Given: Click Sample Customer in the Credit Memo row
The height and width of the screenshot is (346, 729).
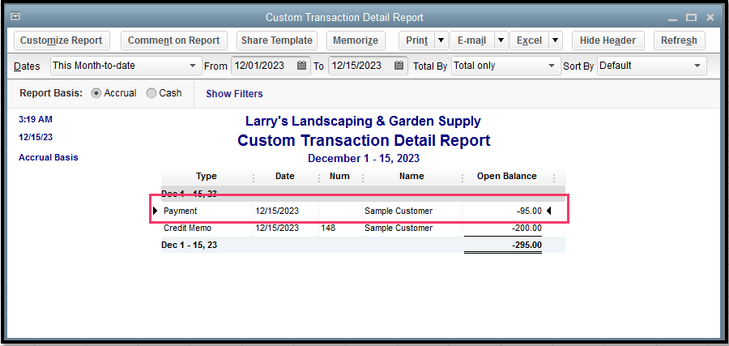Looking at the screenshot, I should coord(399,229).
